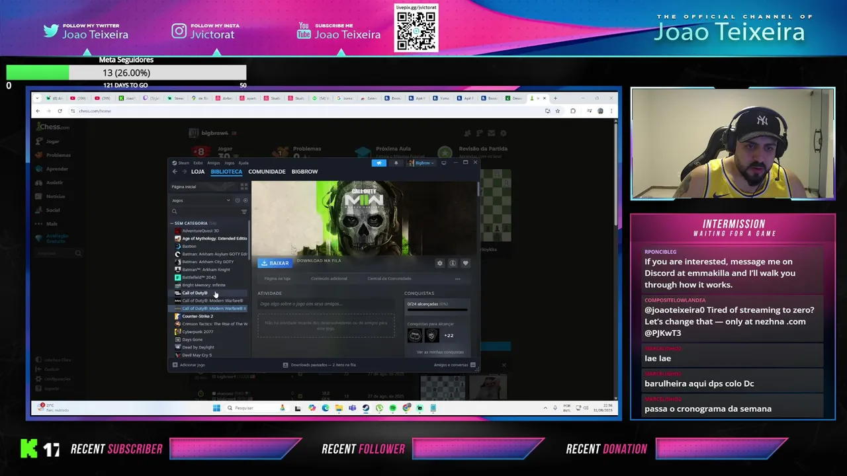The image size is (847, 476).
Task: Open the game page three-dots overflow menu
Action: click(x=457, y=278)
